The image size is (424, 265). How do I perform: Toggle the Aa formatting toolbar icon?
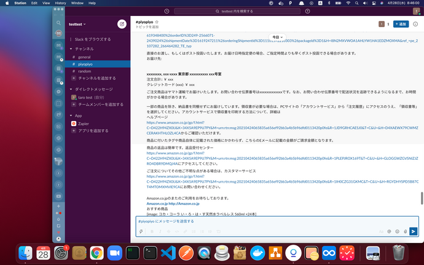coord(381,231)
